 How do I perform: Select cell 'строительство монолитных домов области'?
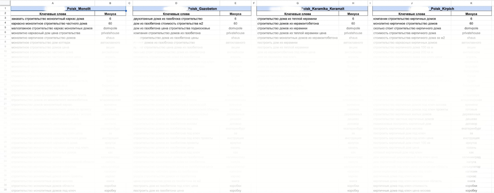(x=53, y=186)
